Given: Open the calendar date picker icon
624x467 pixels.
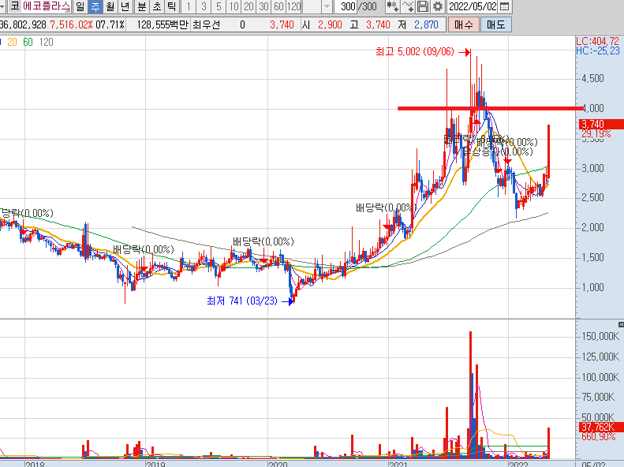Looking at the screenshot, I should [504, 6].
